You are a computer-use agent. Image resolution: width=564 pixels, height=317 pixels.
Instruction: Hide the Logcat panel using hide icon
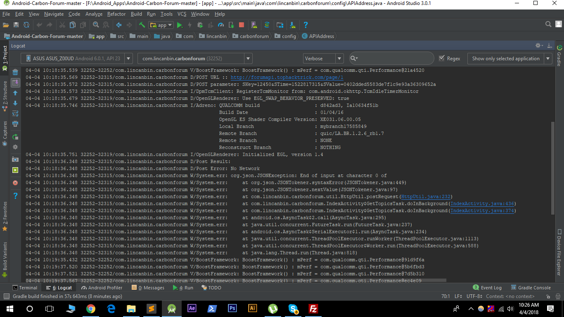550,45
